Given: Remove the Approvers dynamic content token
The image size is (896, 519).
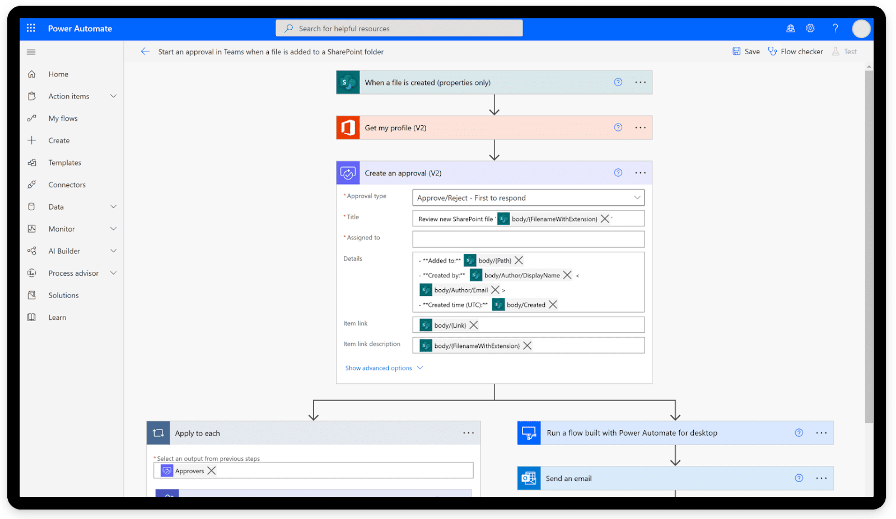Looking at the screenshot, I should click(x=211, y=470).
